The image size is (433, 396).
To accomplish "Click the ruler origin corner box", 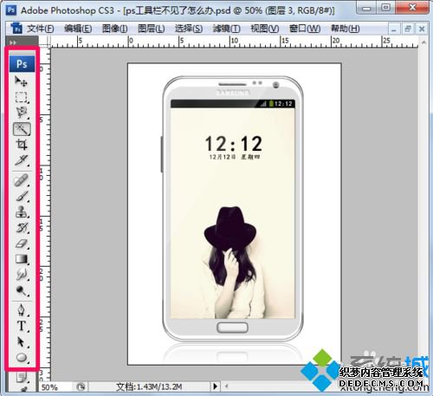I will point(45,42).
